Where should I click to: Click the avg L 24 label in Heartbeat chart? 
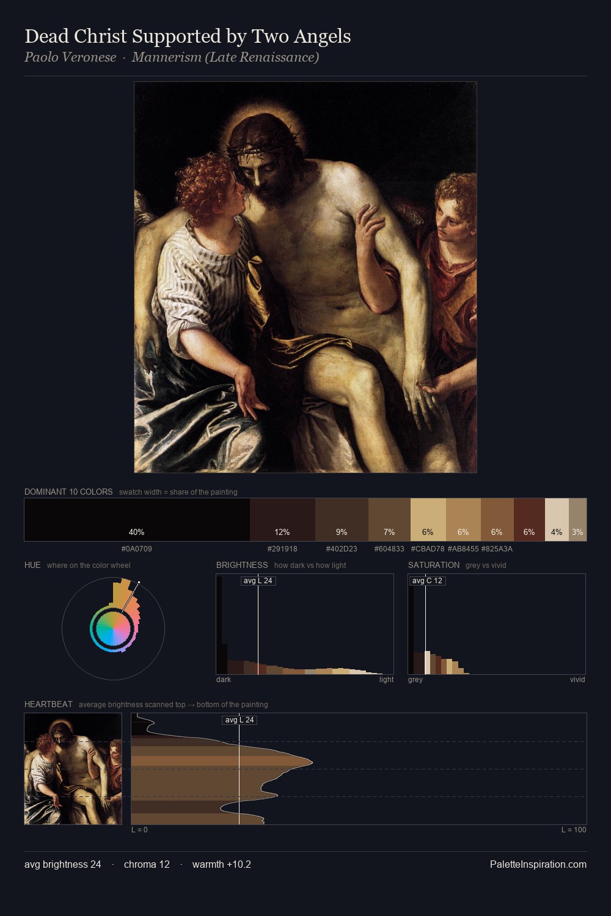point(240,720)
